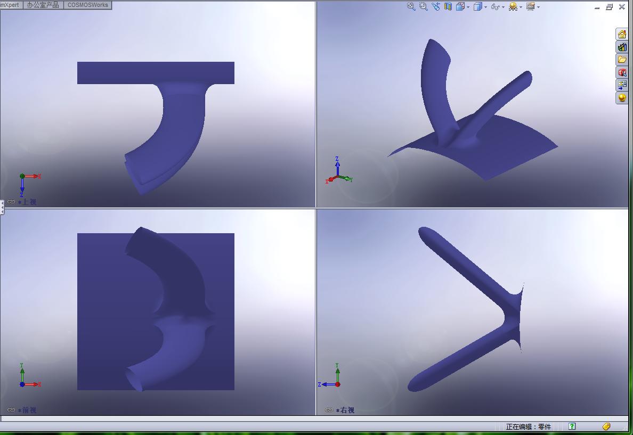Restore down the document window

[x=609, y=7]
